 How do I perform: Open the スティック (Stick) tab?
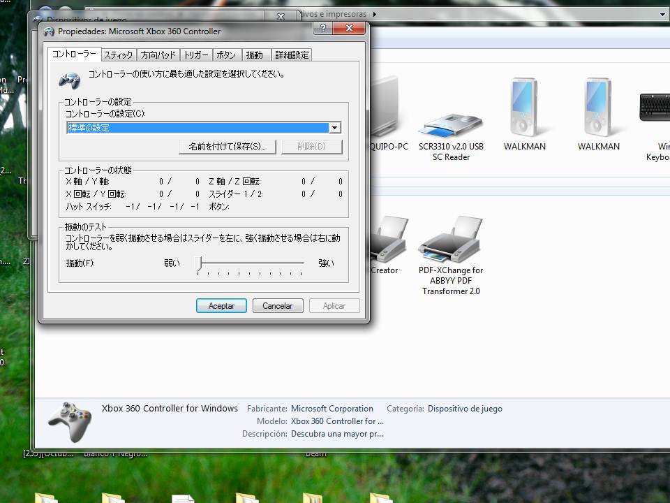tap(119, 54)
